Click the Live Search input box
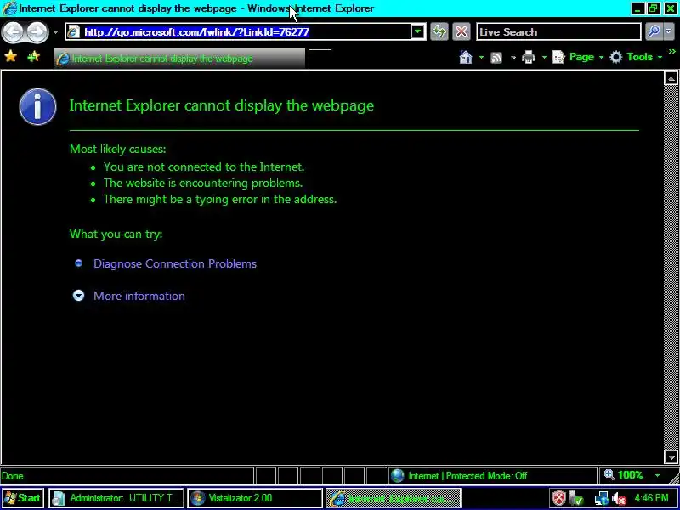 pyautogui.click(x=558, y=31)
